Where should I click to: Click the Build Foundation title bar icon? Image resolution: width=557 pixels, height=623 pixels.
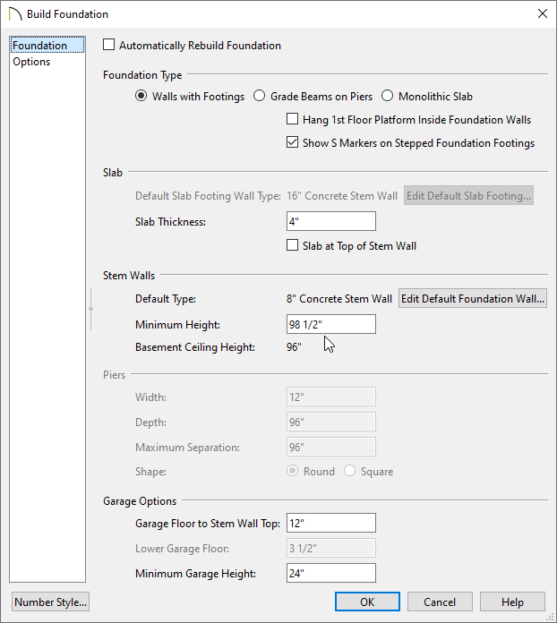14,14
